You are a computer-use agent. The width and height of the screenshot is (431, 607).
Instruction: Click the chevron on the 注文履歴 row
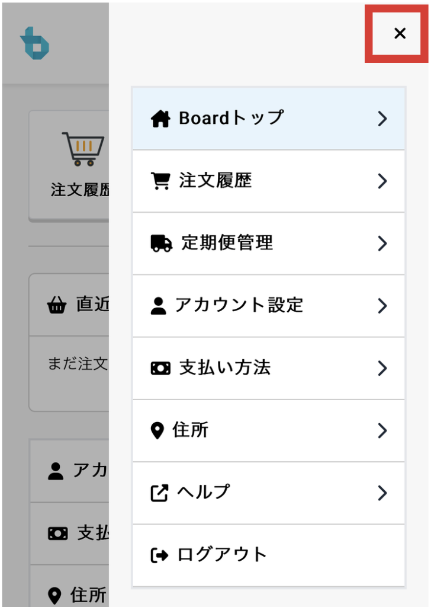tap(382, 181)
